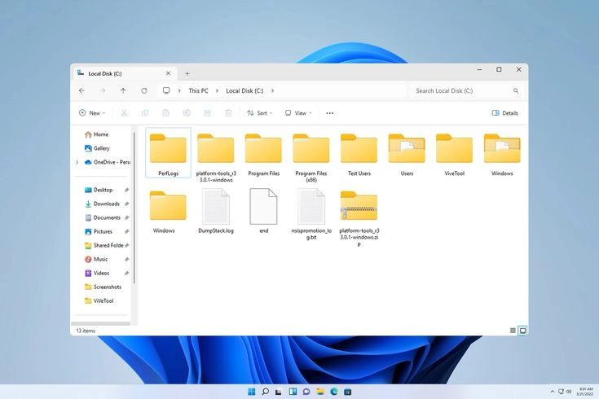Open Microsoft Edge from the taskbar
This screenshot has width=599, height=399.
coord(334,392)
